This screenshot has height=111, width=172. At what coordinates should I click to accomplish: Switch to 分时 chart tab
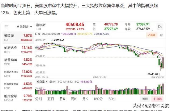pos(39,99)
